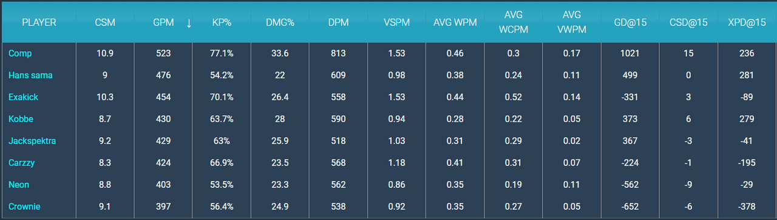Sort by CSD@15 column header
The height and width of the screenshot is (220, 777).
(x=688, y=22)
